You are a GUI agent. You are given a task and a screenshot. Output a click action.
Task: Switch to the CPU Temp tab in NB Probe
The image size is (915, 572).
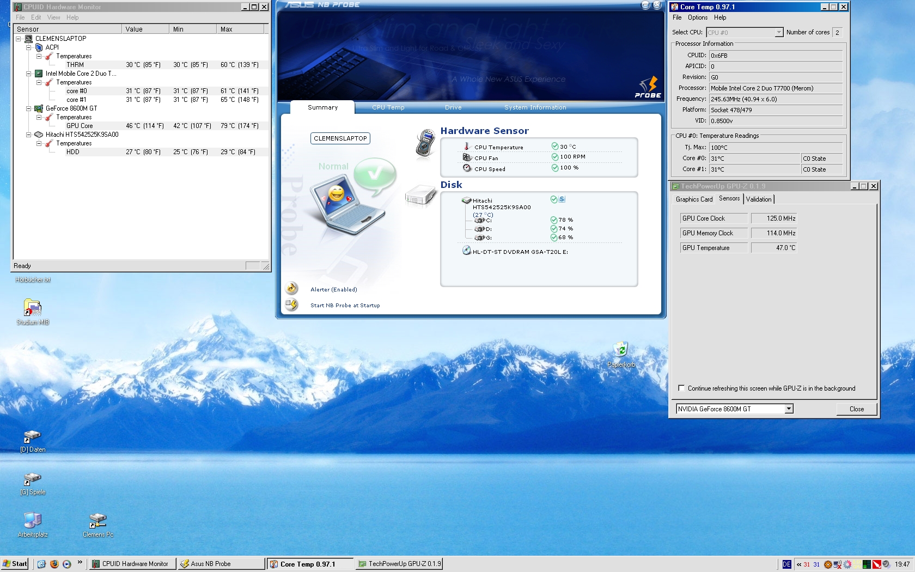coord(388,107)
